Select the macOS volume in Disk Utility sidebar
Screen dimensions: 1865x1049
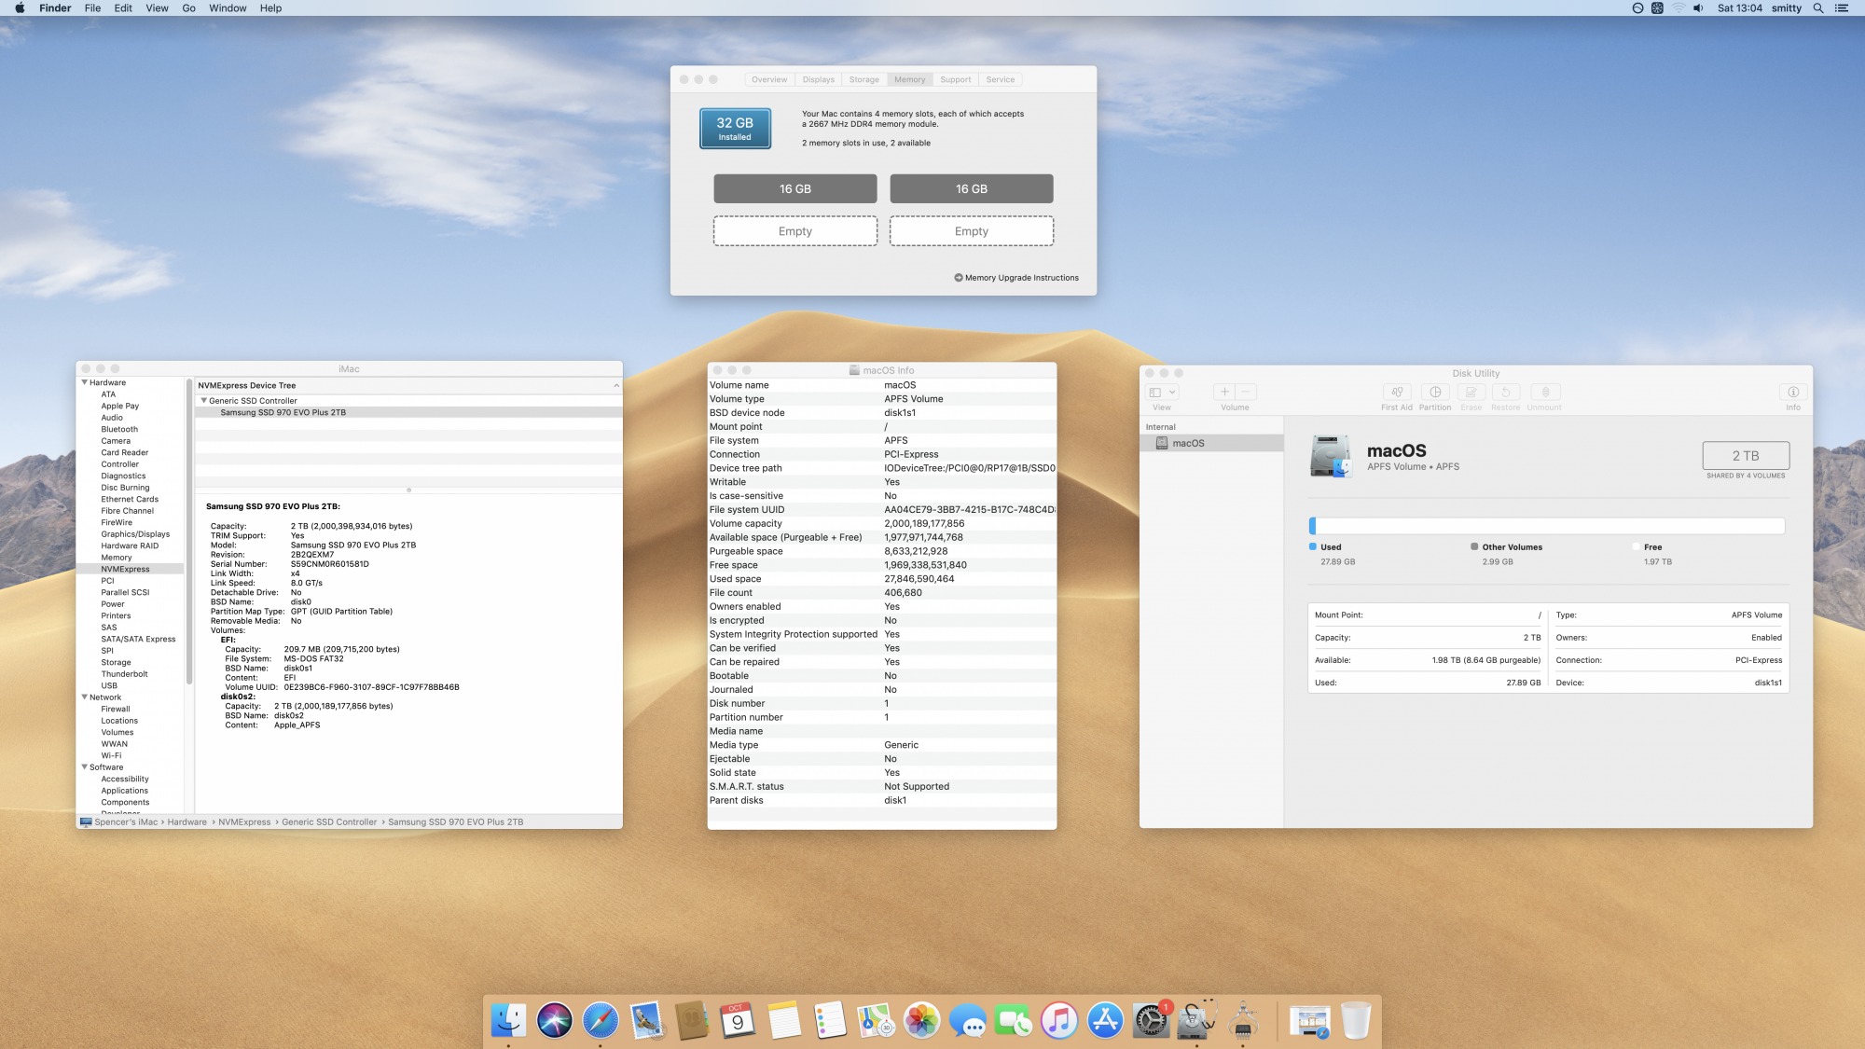click(x=1187, y=443)
